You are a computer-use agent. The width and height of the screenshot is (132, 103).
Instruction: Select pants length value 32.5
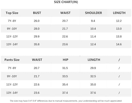[x=93, y=76]
